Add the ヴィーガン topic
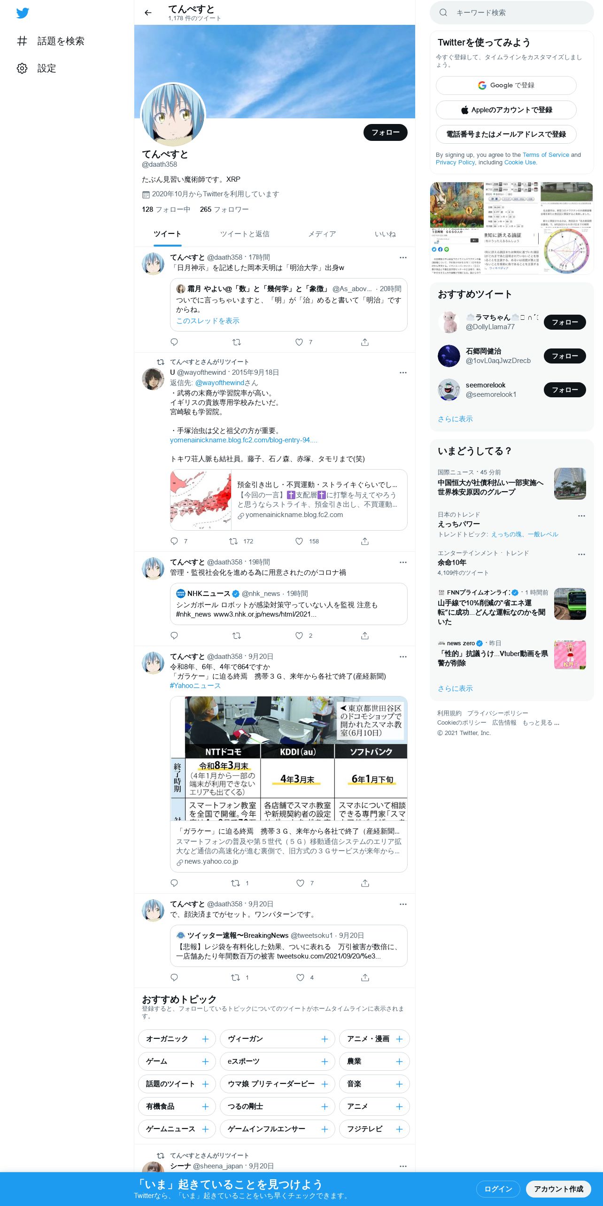This screenshot has width=603, height=1206. (325, 1039)
